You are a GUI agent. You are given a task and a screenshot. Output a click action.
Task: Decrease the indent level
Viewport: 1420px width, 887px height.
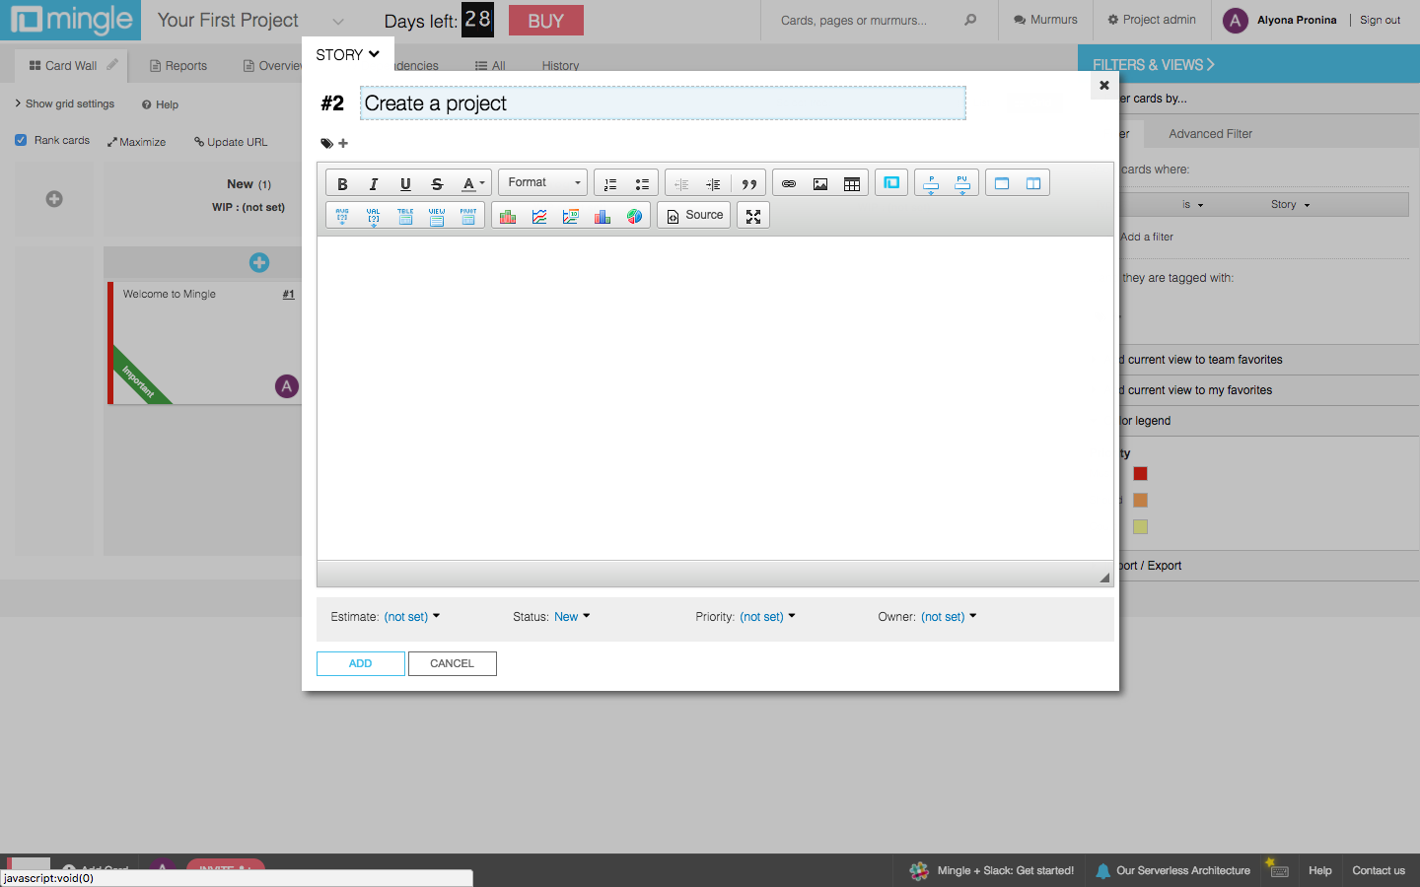tap(681, 183)
